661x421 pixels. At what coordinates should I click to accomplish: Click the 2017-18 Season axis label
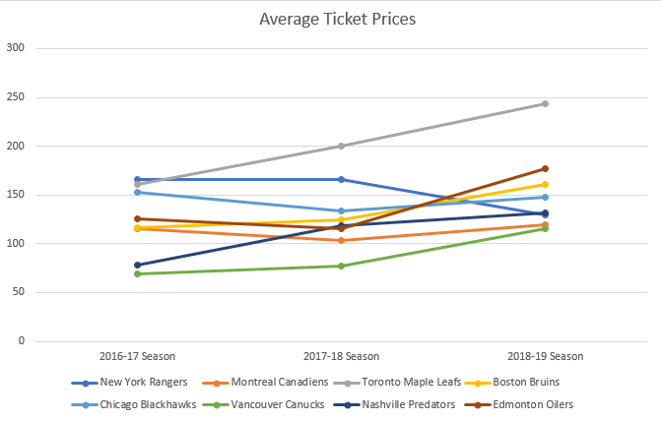tap(341, 356)
